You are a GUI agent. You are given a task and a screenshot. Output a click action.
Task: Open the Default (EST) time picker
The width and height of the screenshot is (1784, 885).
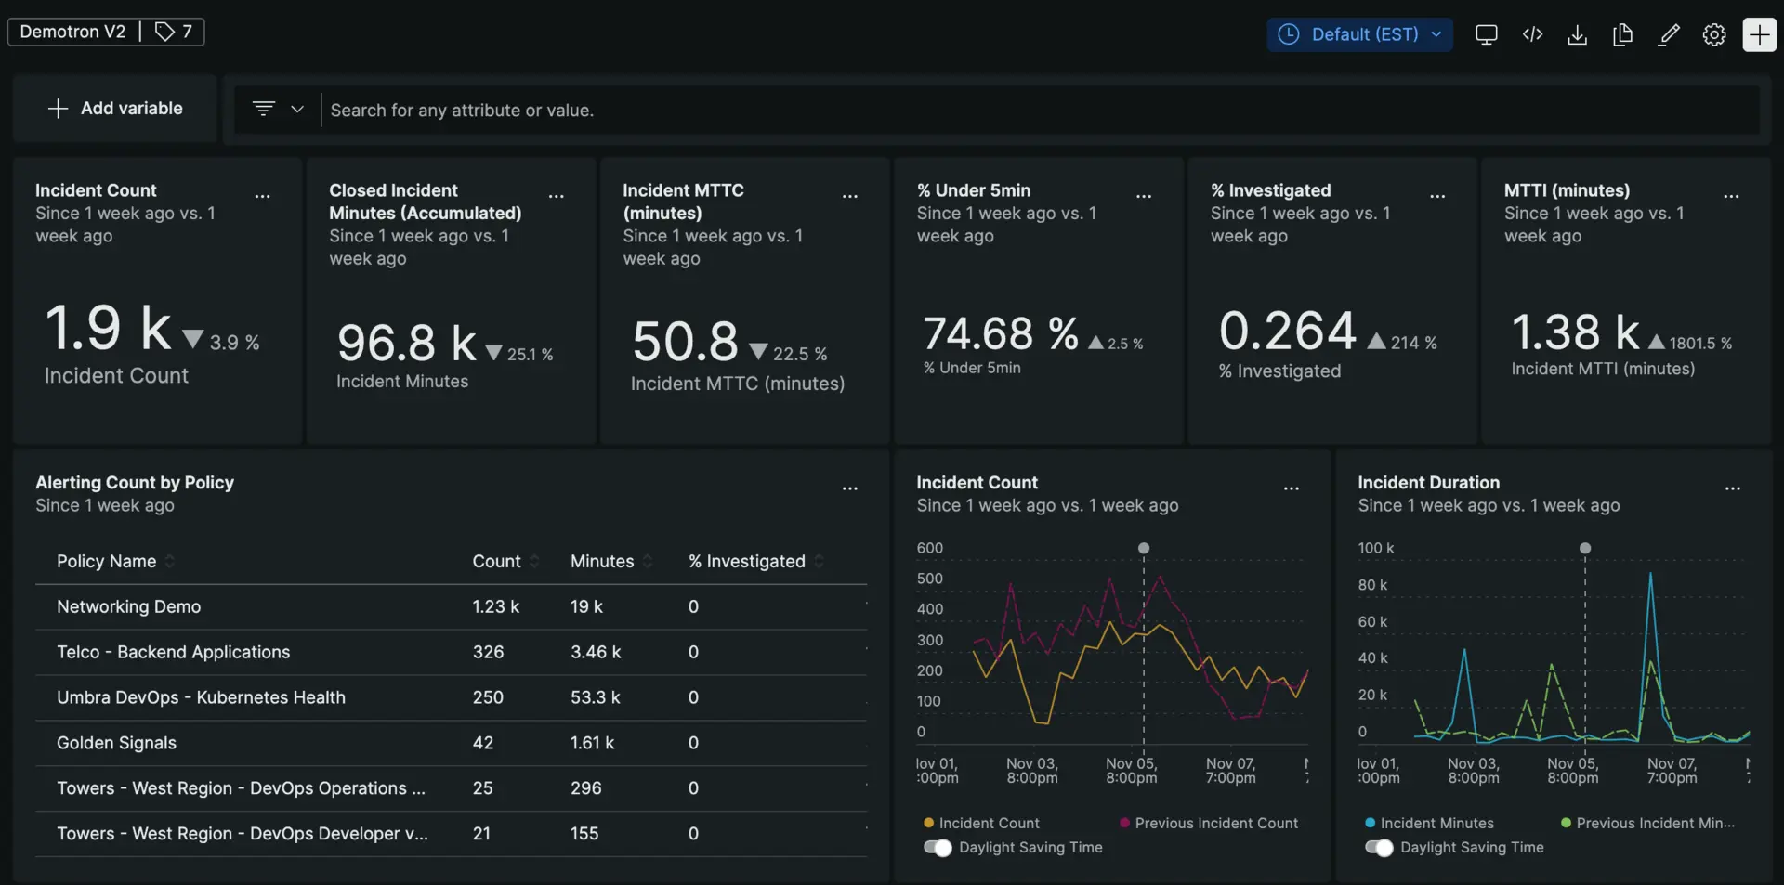tap(1359, 35)
